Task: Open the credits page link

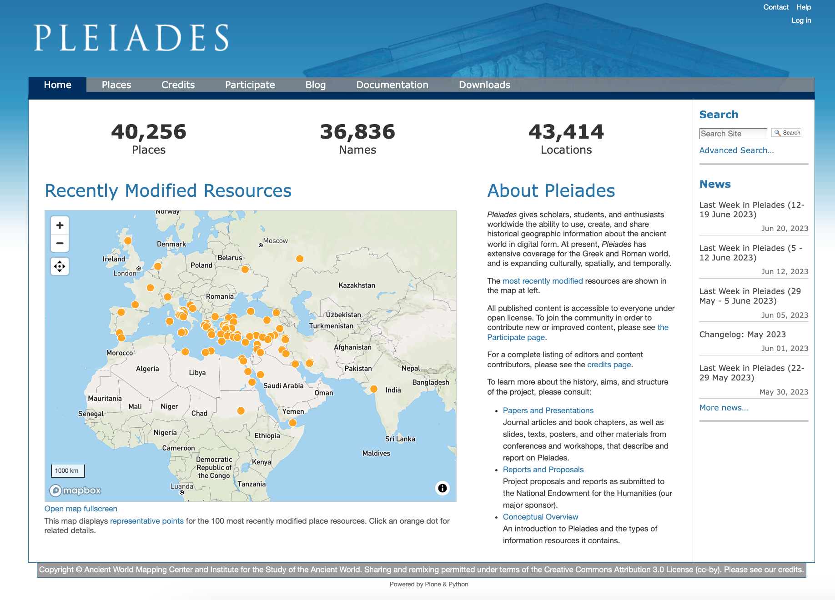Action: tap(609, 365)
